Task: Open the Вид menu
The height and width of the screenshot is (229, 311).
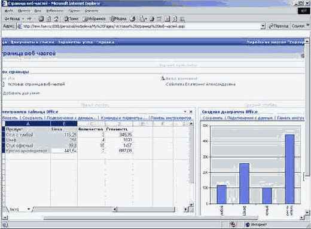Action: point(38,11)
